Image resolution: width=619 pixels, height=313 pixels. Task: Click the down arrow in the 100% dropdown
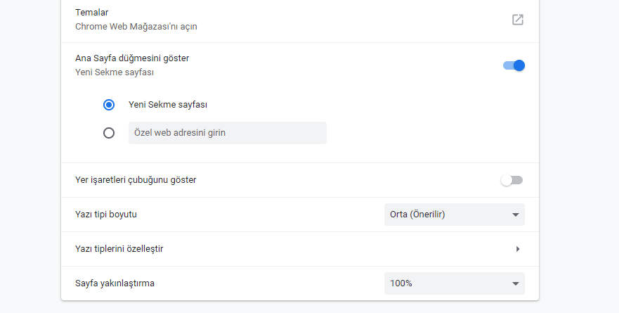[515, 283]
